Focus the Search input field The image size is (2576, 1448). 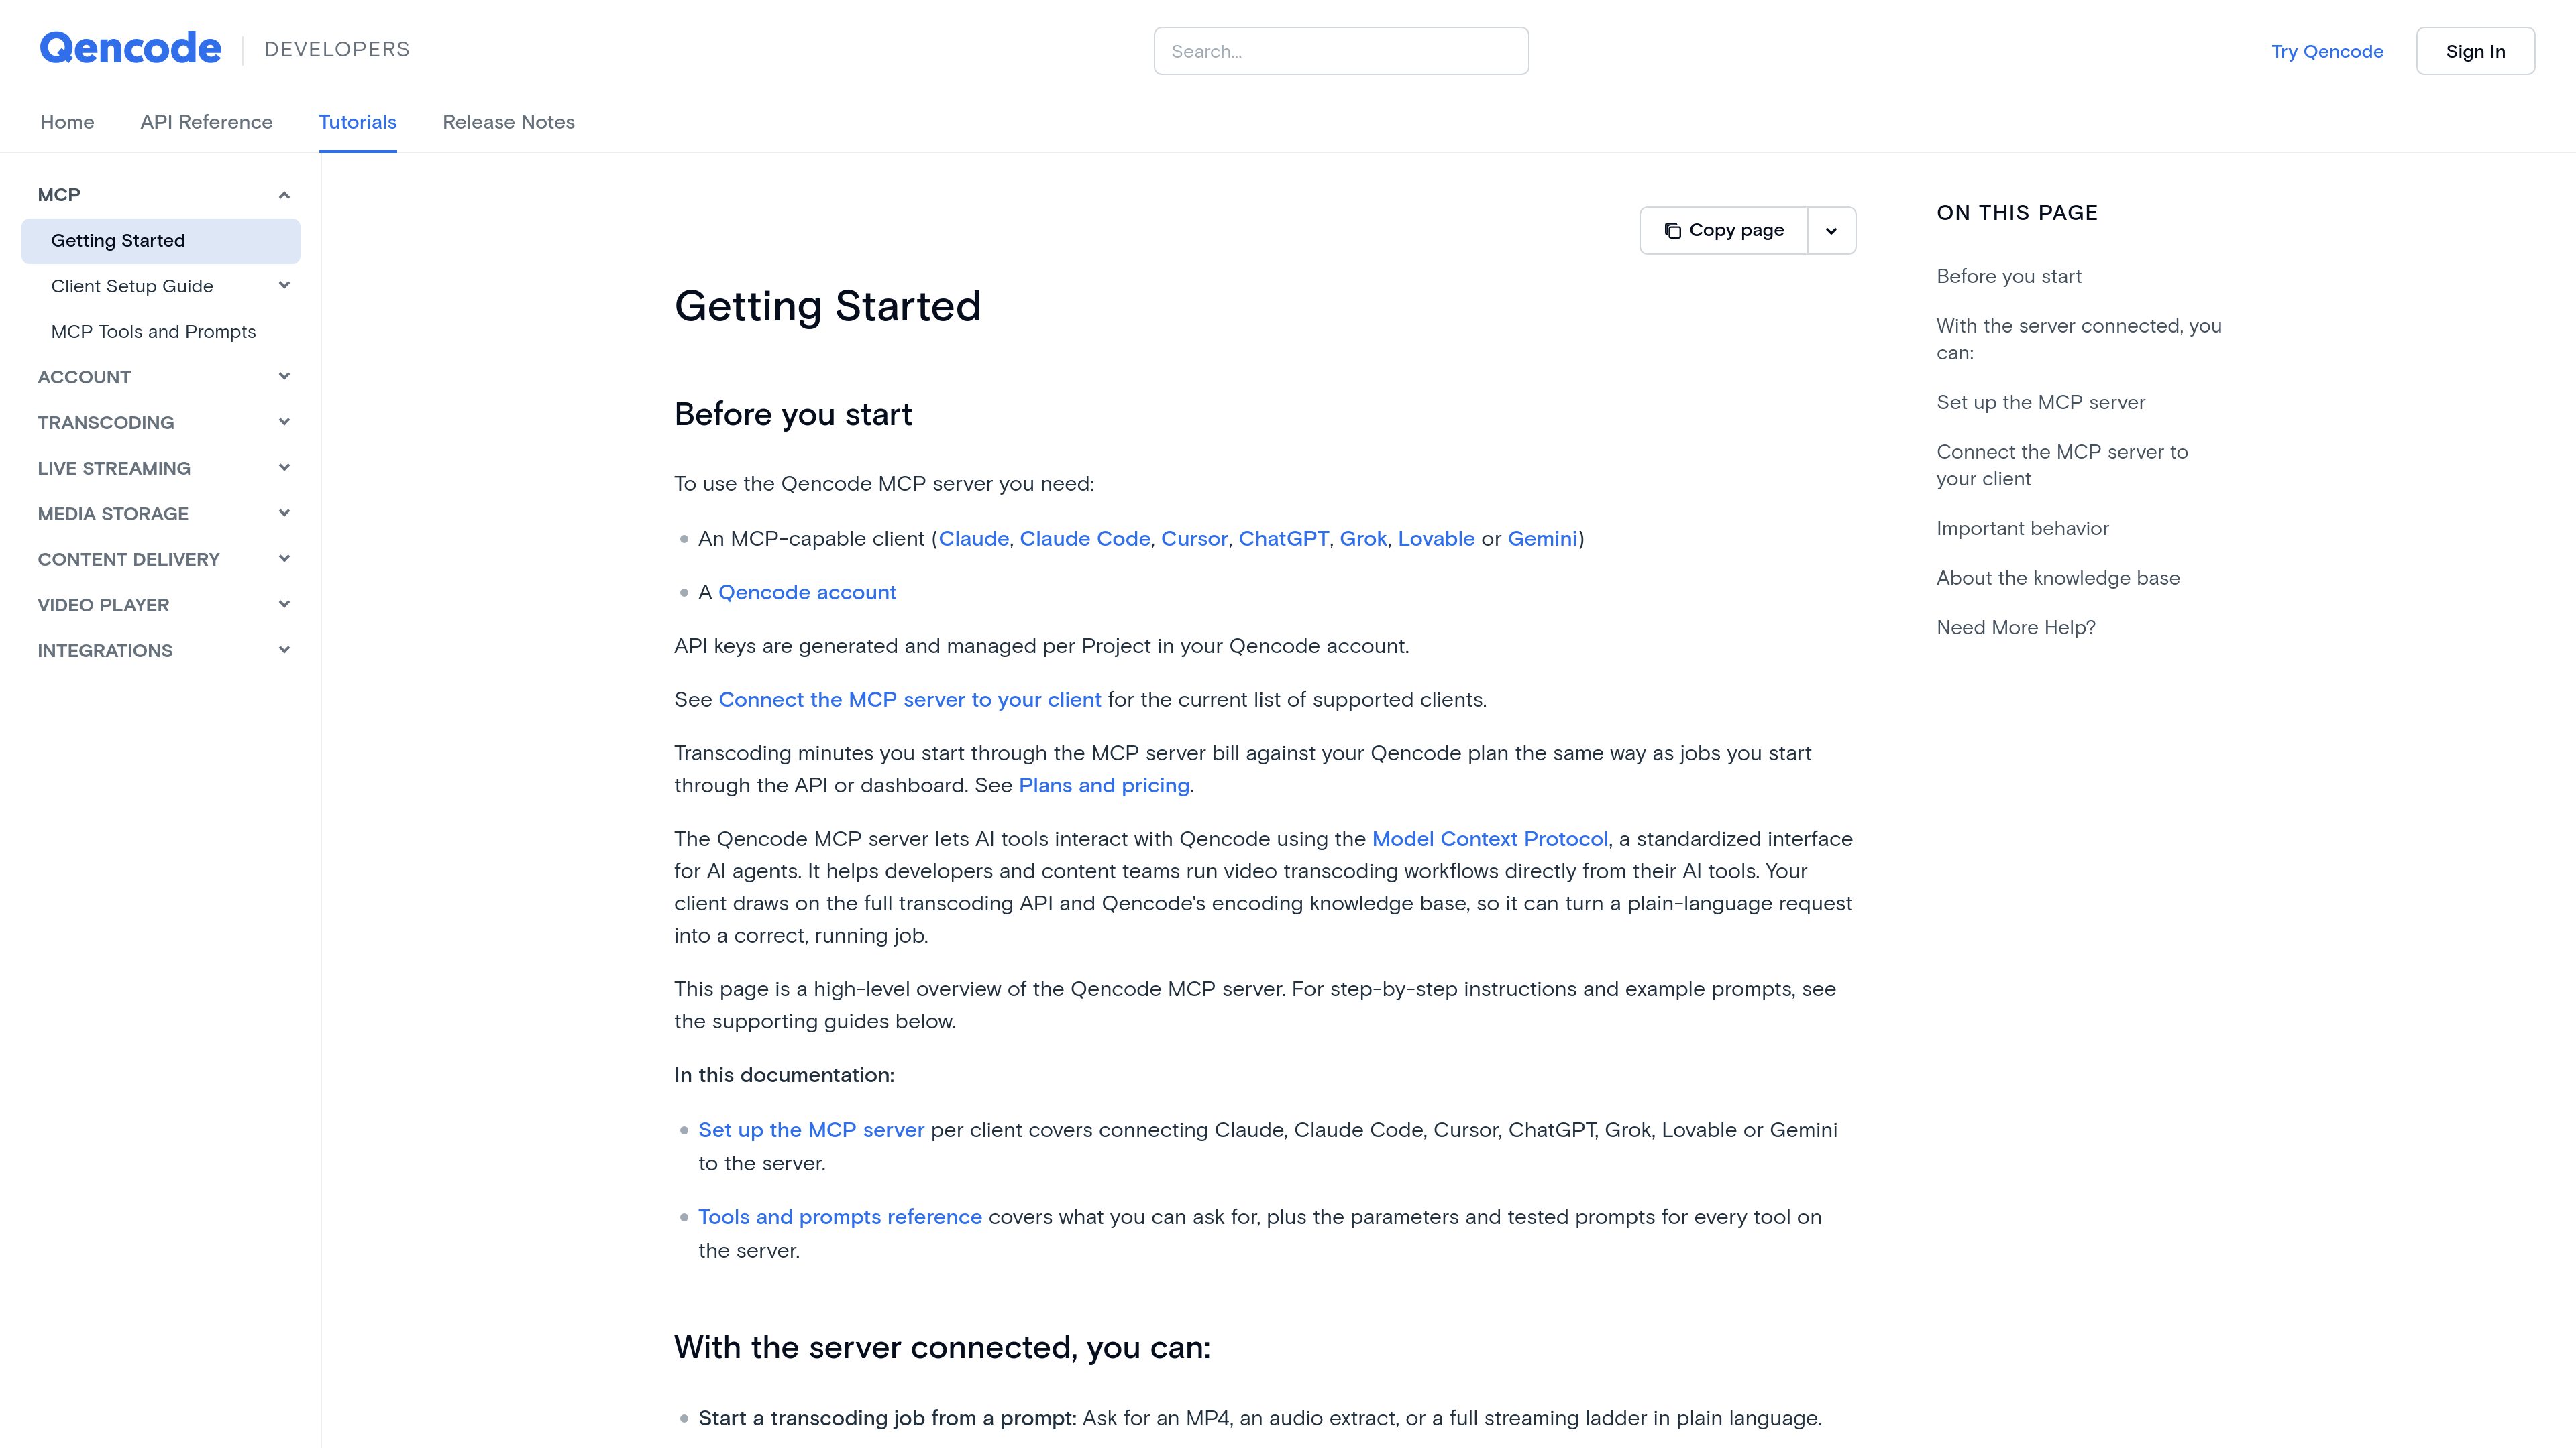pos(1341,51)
